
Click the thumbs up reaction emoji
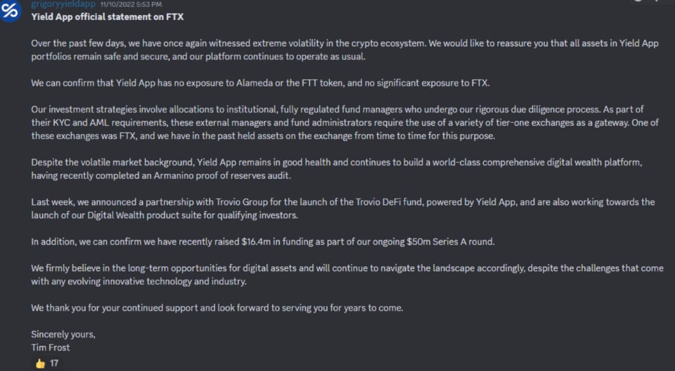tap(40, 363)
